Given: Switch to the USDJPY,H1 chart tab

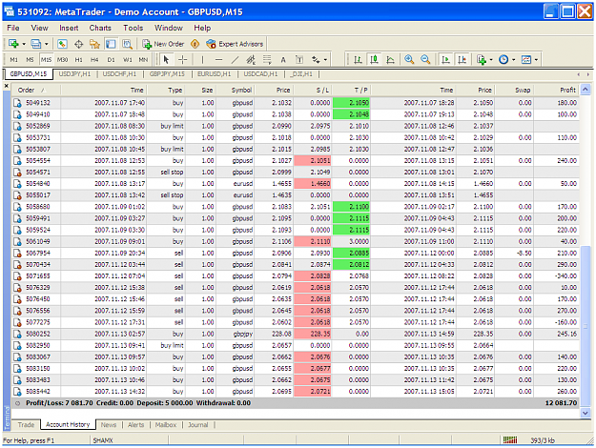Looking at the screenshot, I should coord(74,73).
